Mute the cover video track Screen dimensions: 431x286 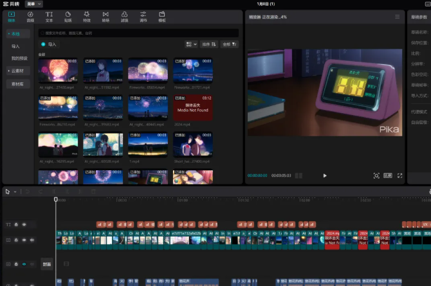[32, 264]
